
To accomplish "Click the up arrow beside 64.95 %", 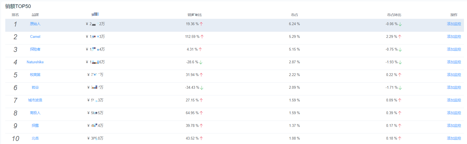I will [x=201, y=113].
